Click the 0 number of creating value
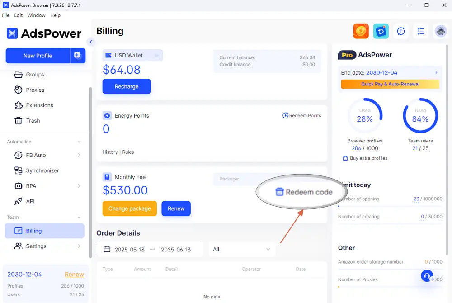The width and height of the screenshot is (452, 303). click(x=422, y=217)
